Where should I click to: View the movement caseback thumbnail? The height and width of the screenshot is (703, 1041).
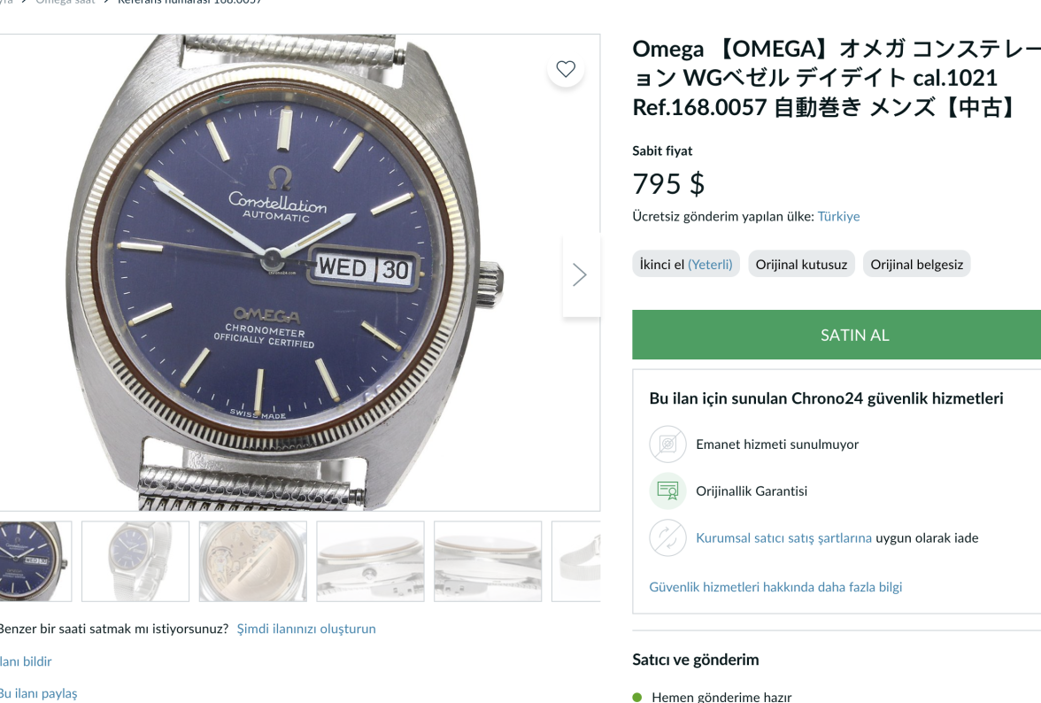coord(253,561)
